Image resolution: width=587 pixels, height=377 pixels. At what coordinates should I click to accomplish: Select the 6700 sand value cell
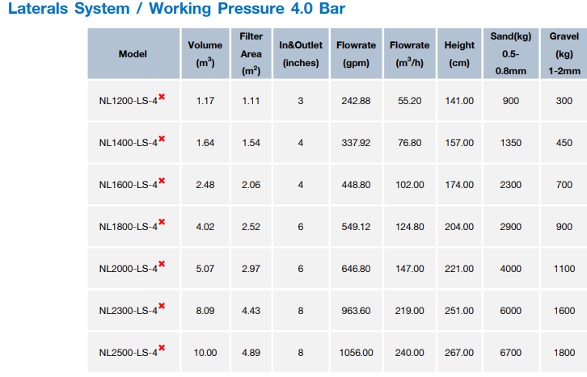pos(510,353)
